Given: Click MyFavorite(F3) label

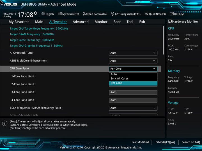Looking at the screenshot, I should (71, 14).
